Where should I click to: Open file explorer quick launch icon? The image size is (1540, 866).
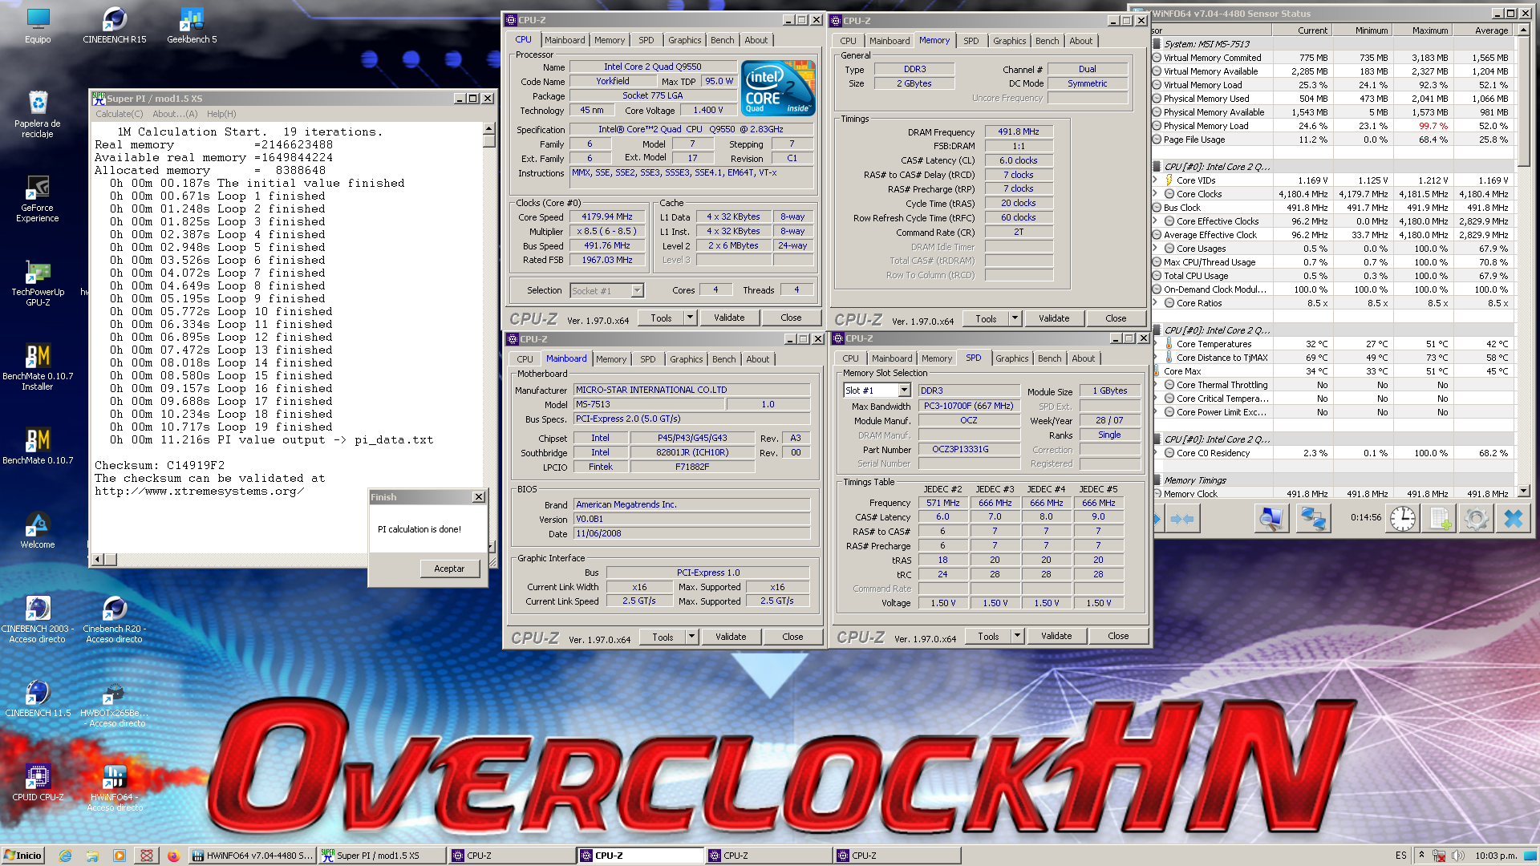coord(92,856)
